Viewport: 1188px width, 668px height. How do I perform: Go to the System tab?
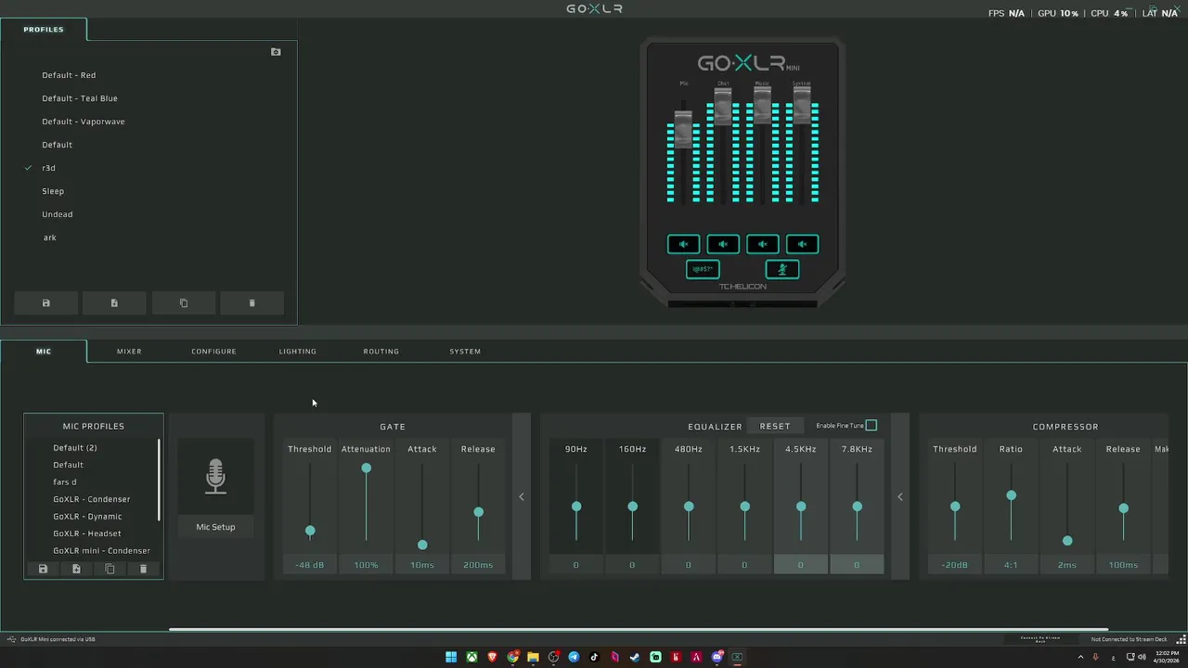(x=465, y=352)
